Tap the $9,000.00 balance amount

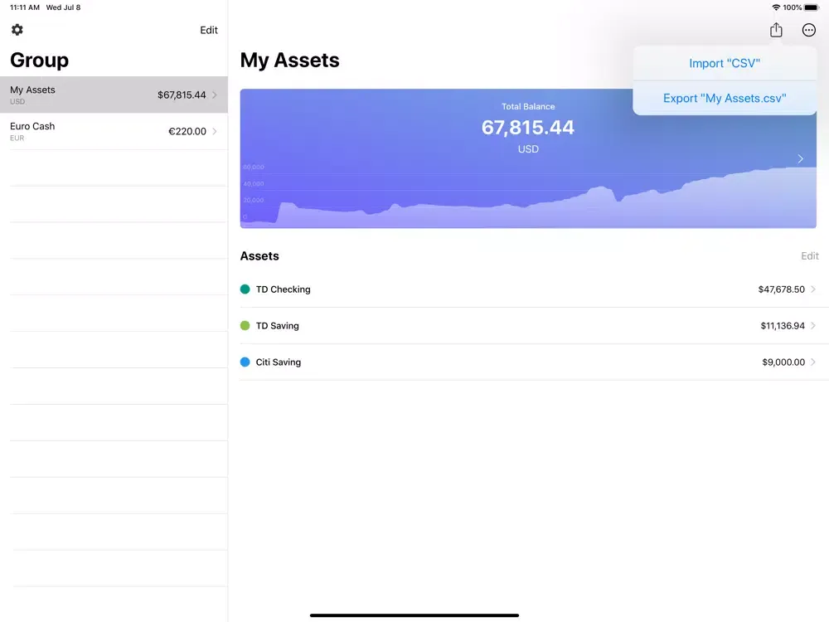(x=783, y=362)
